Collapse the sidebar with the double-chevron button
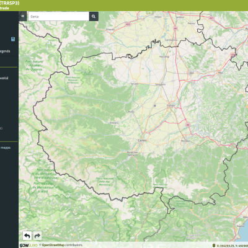 (23, 16)
